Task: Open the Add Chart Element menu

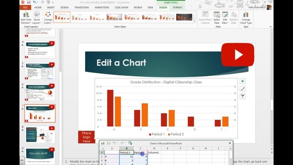Action: 26,18
